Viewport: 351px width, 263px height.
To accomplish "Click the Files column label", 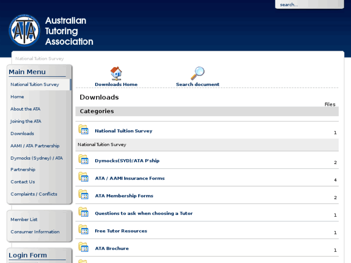I will click(x=330, y=104).
